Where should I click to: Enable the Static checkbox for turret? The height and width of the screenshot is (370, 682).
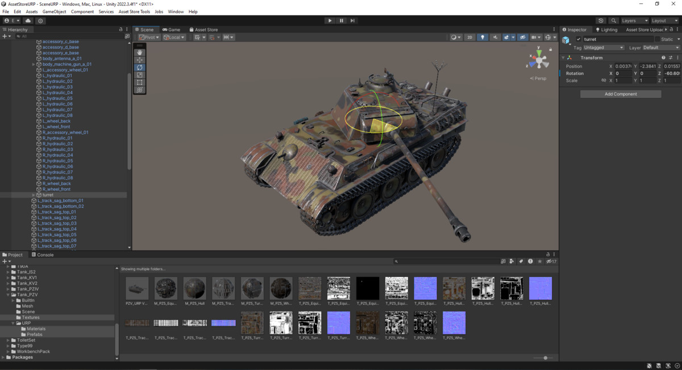(658, 39)
